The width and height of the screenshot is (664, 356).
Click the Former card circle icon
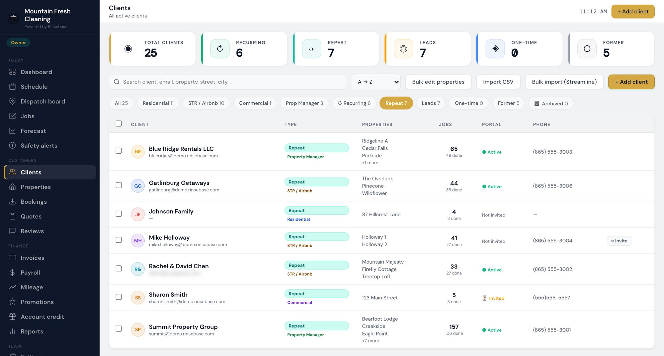(587, 49)
